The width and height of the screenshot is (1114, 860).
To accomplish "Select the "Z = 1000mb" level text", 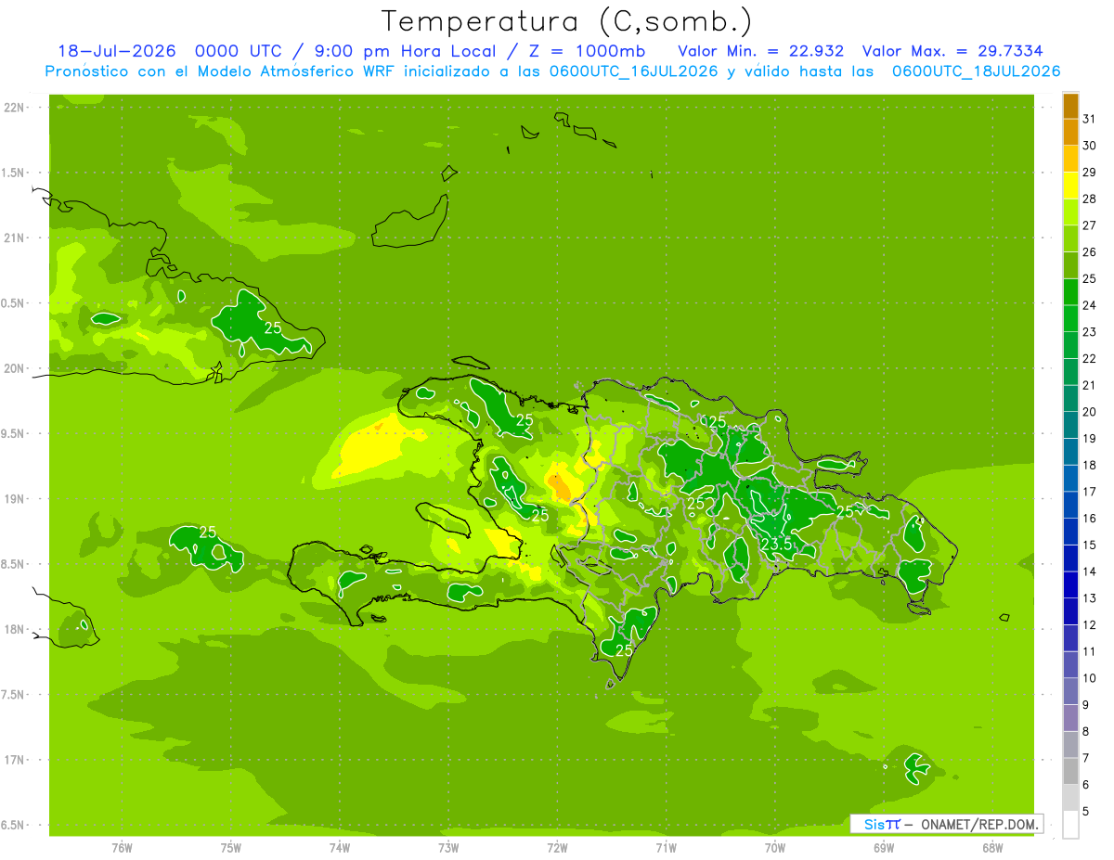I will tap(587, 51).
